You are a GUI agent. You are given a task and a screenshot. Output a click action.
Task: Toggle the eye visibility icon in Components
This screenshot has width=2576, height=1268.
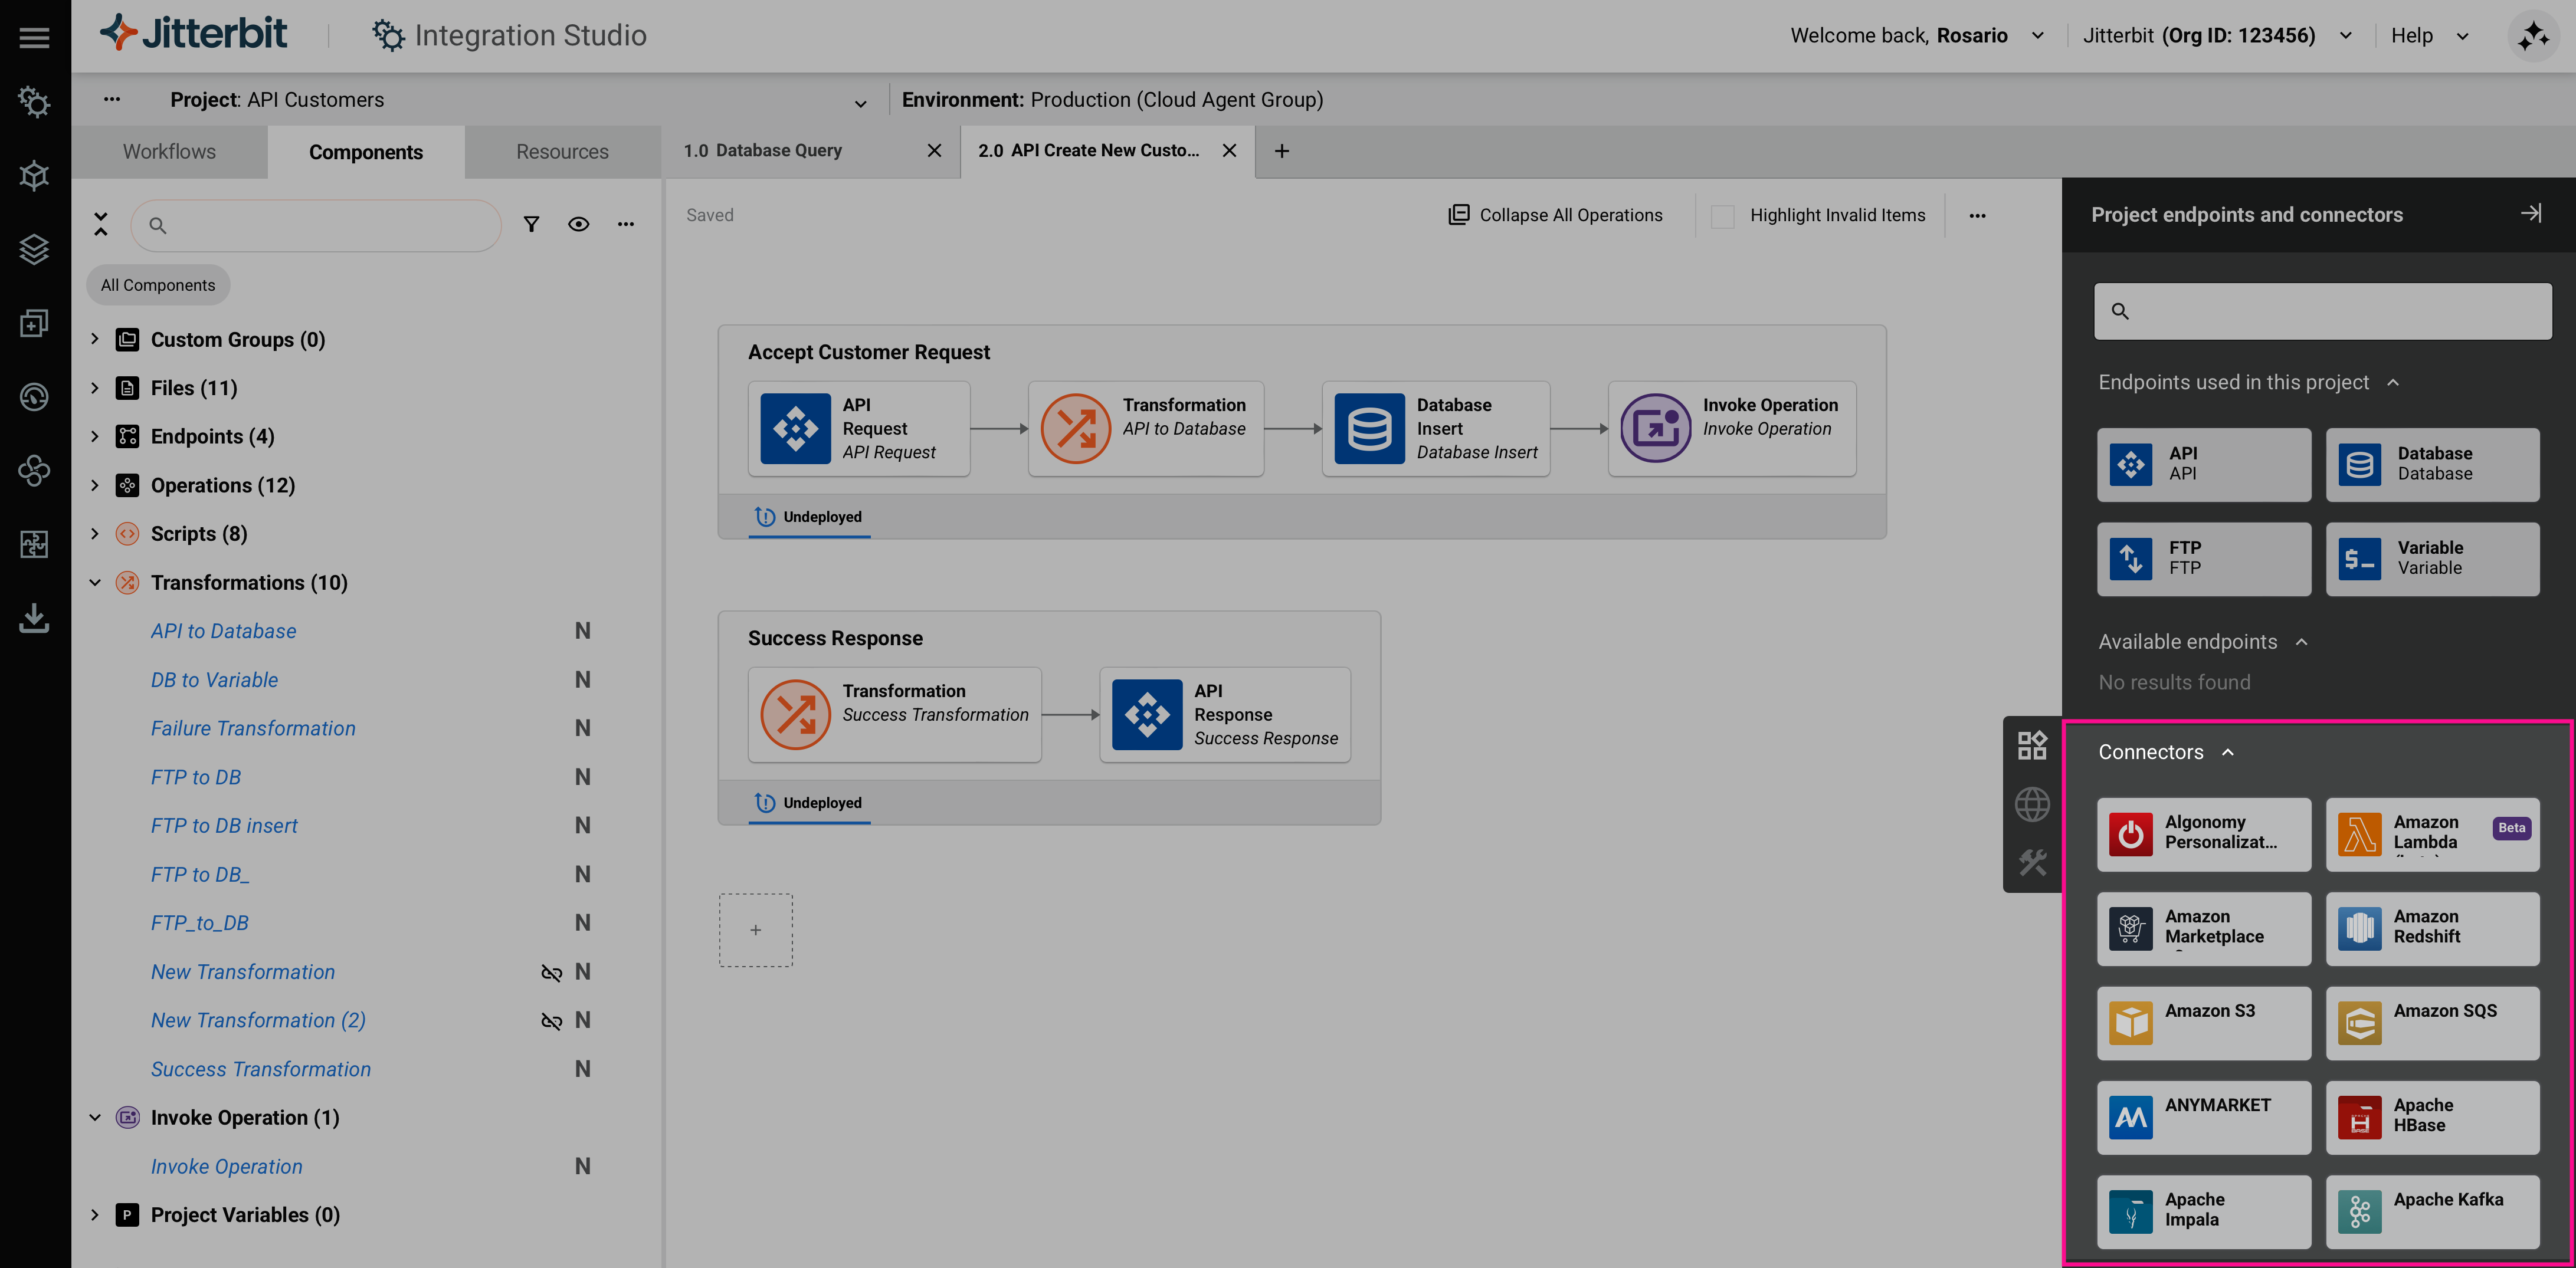(578, 225)
